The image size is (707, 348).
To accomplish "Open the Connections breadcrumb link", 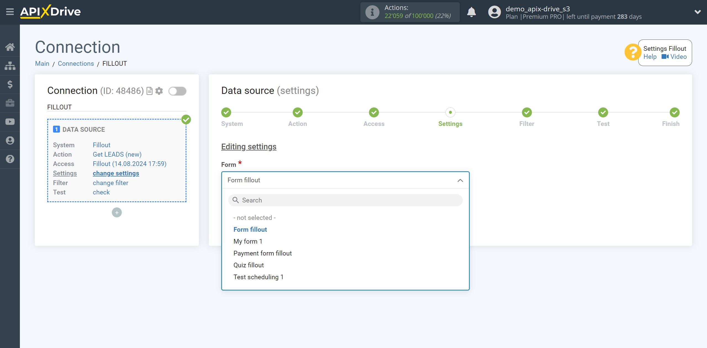I will (76, 64).
